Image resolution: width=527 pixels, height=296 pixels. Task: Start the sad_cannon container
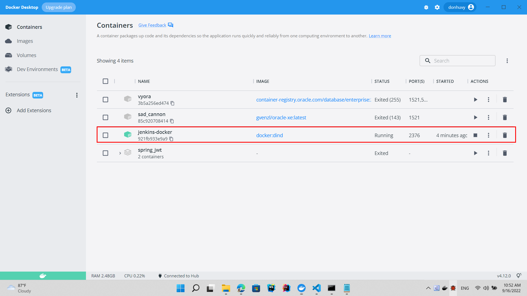pyautogui.click(x=475, y=117)
